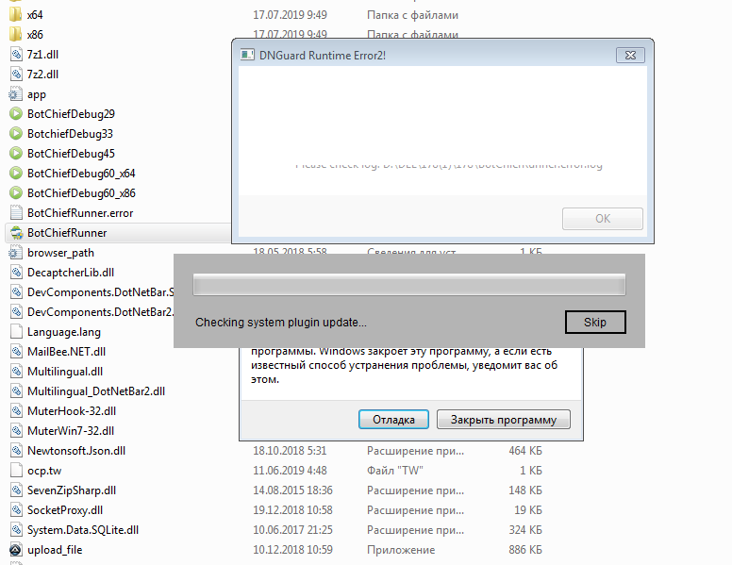Select the BotChiefRunner.error log file icon
Viewport: 732px width, 565px height.
pos(16,212)
